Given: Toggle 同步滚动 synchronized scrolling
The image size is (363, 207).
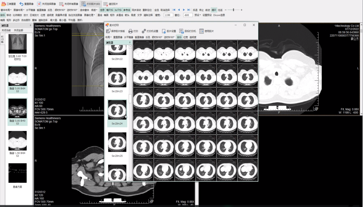Looking at the screenshot, I should [136, 10].
